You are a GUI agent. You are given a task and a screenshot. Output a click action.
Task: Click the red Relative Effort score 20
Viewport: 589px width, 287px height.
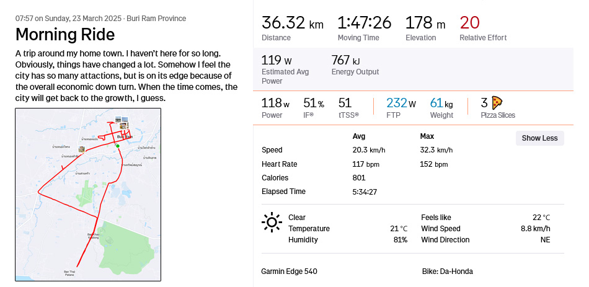click(x=469, y=23)
